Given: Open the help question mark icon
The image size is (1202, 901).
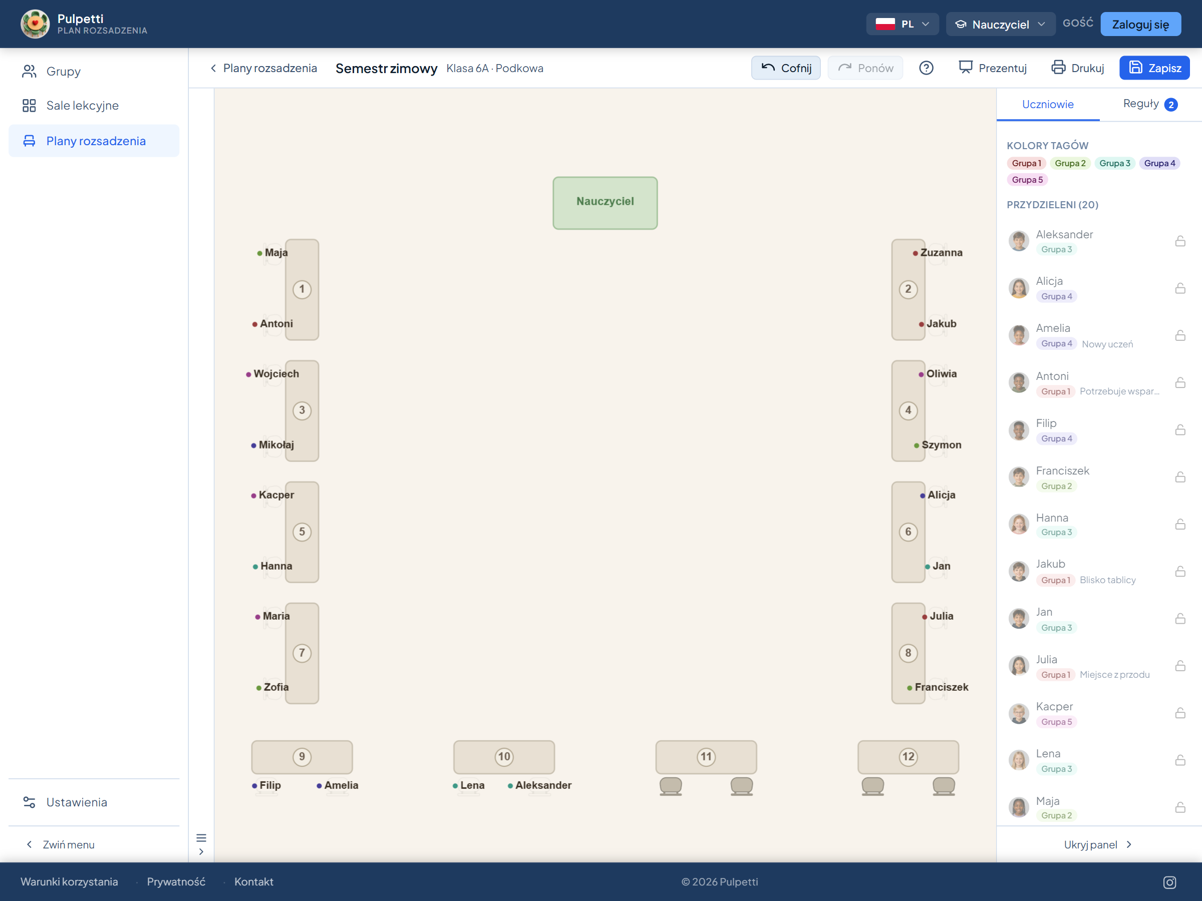Looking at the screenshot, I should click(x=926, y=68).
